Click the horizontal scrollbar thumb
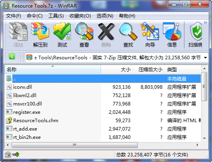Screen dimensions: 212x162 pos(75,145)
